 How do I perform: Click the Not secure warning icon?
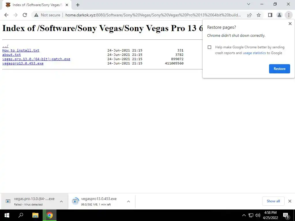tap(36, 15)
